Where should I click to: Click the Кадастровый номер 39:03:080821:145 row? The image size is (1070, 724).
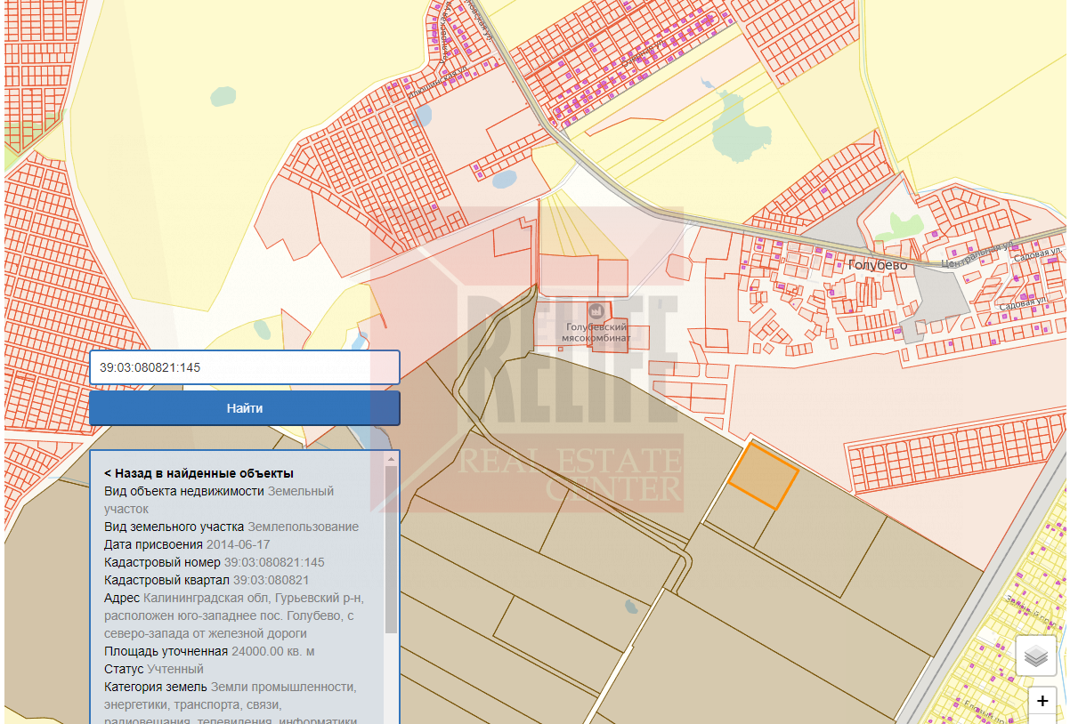click(215, 562)
